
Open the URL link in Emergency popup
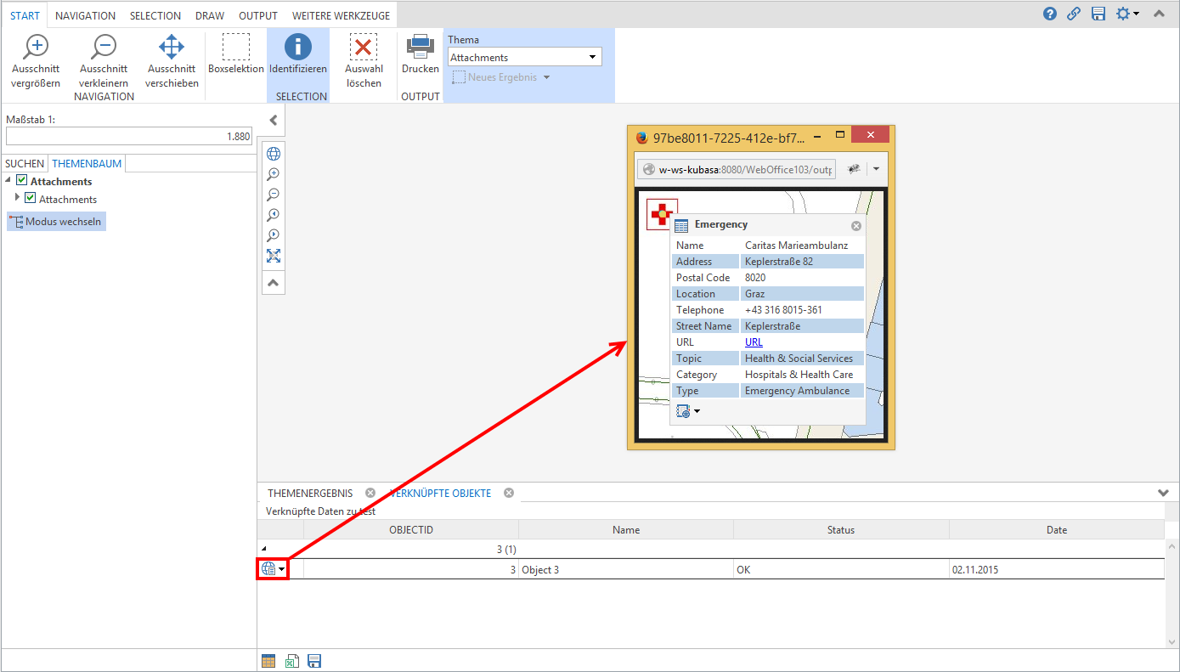point(754,342)
